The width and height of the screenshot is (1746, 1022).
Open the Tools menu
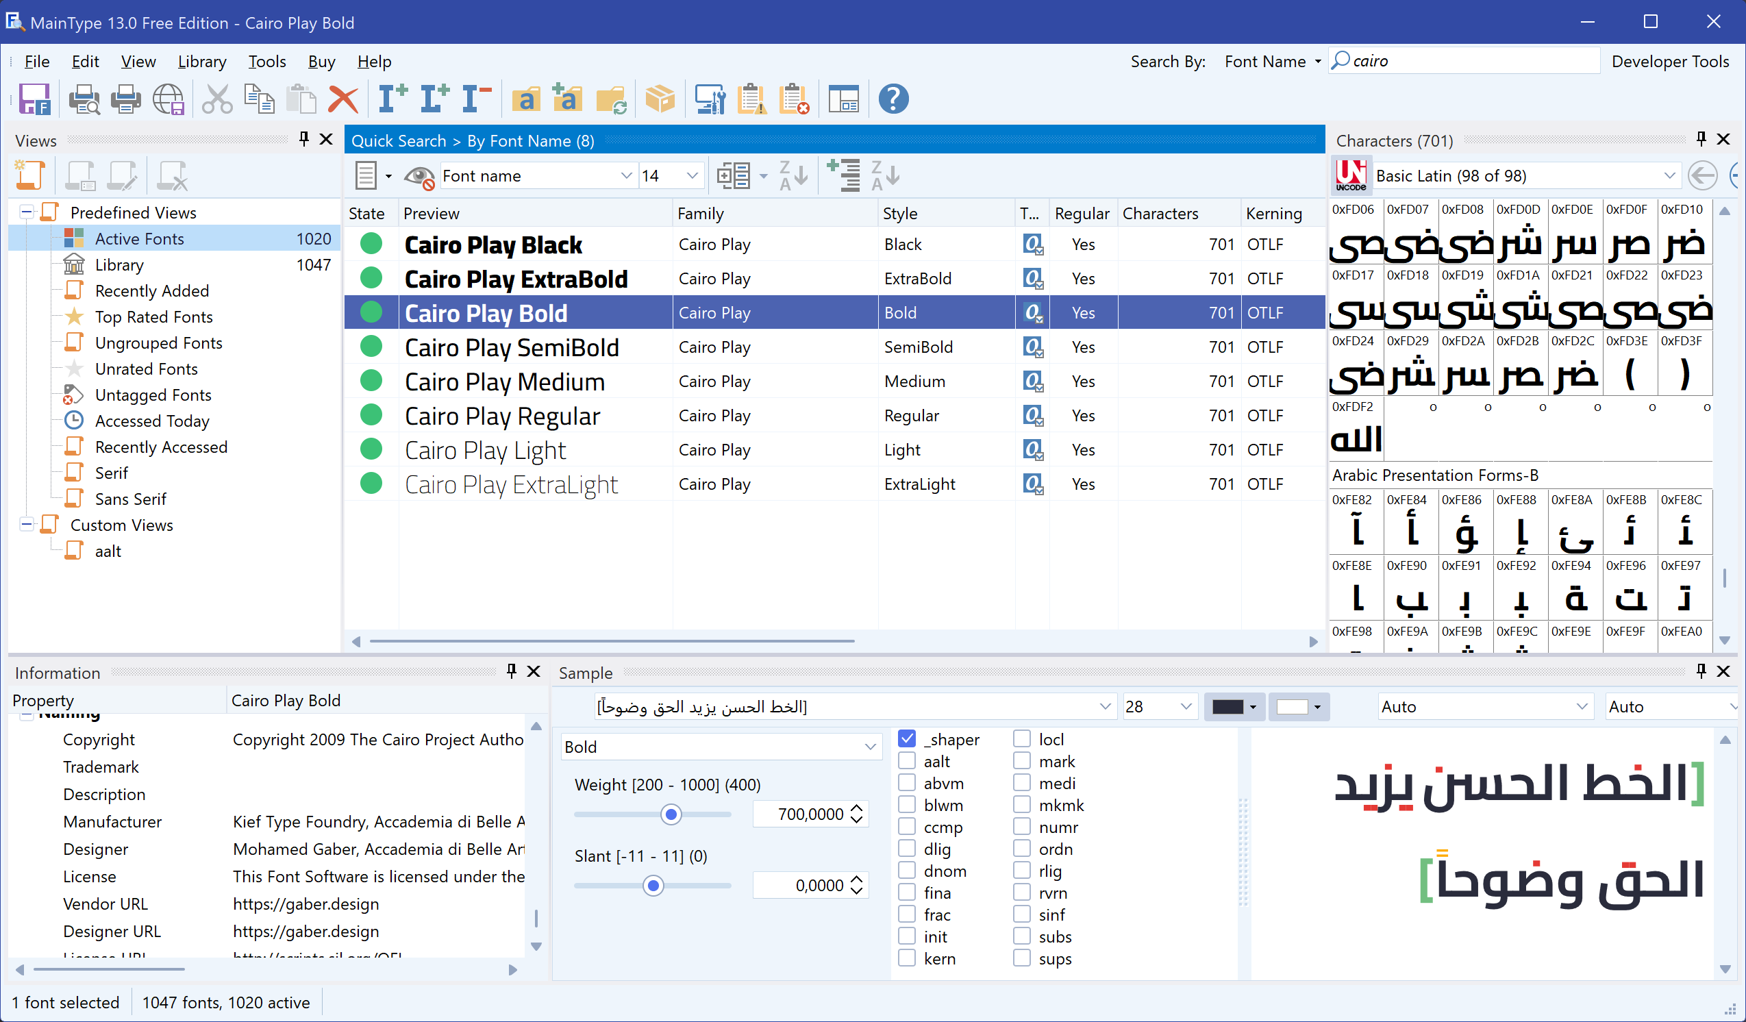[266, 62]
